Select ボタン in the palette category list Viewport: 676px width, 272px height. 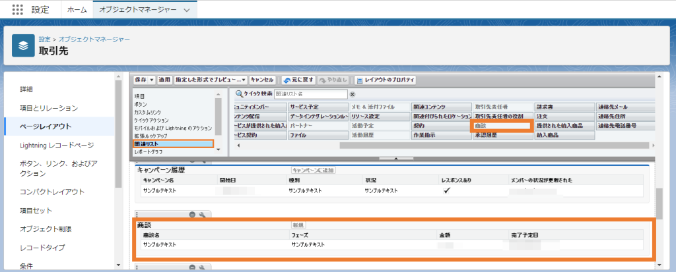(x=141, y=104)
